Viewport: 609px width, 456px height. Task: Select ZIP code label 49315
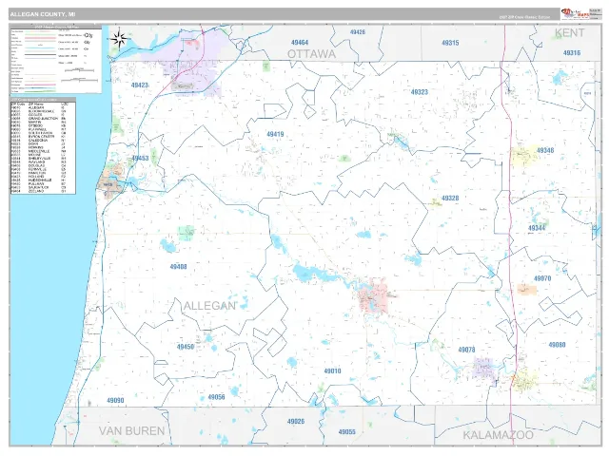click(x=450, y=43)
